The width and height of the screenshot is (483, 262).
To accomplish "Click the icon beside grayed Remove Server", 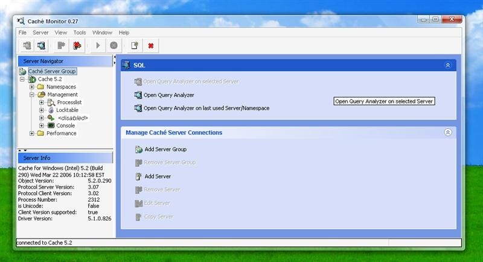I will 139,190.
